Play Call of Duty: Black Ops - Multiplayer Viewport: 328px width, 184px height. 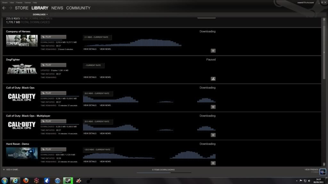(53, 121)
